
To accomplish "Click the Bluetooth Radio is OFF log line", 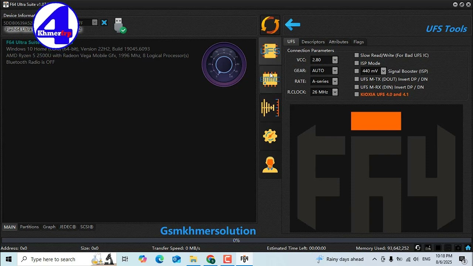I will pyautogui.click(x=30, y=62).
